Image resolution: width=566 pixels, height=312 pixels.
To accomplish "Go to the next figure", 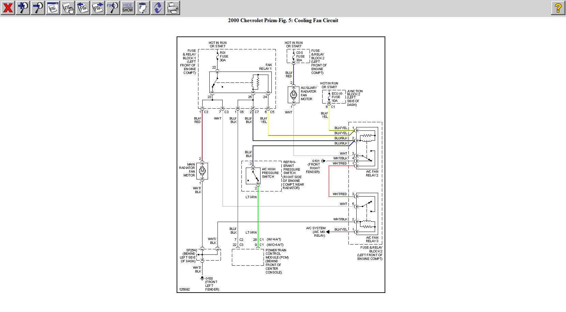I will click(x=98, y=8).
